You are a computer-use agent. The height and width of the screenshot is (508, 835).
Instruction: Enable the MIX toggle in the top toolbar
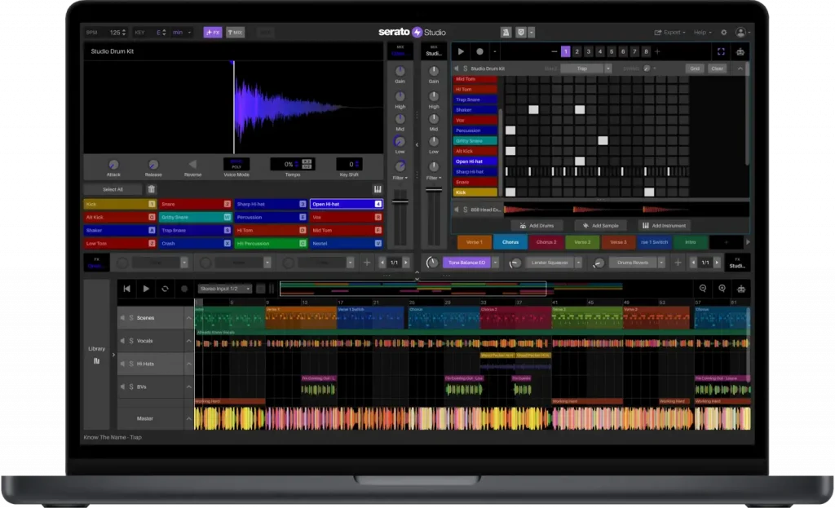[236, 33]
